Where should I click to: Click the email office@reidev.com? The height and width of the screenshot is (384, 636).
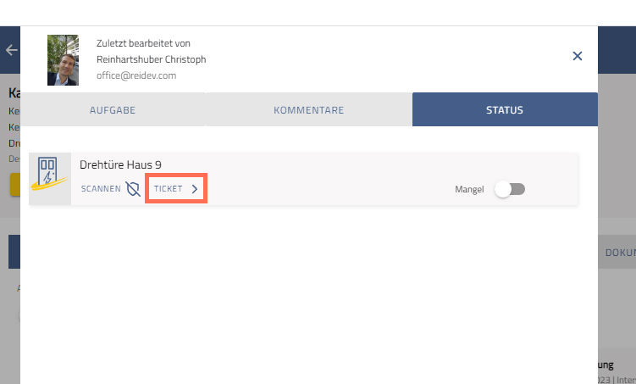(135, 75)
